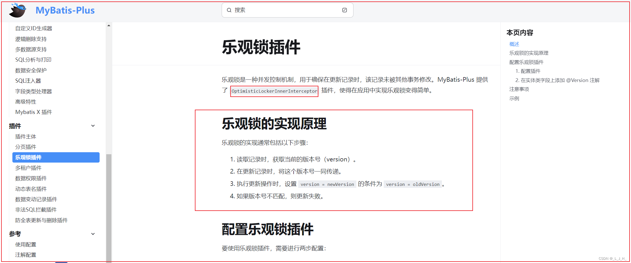The image size is (631, 263).
Task: Click the 参考 section heading in sidebar
Action: (15, 234)
